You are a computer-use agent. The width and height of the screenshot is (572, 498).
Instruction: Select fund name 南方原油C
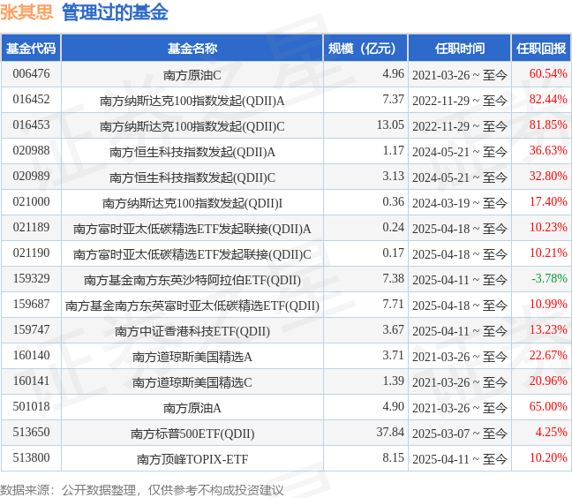point(192,76)
